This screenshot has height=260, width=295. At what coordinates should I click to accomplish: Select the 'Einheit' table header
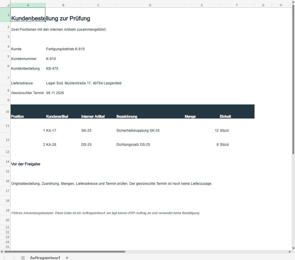tap(225, 117)
